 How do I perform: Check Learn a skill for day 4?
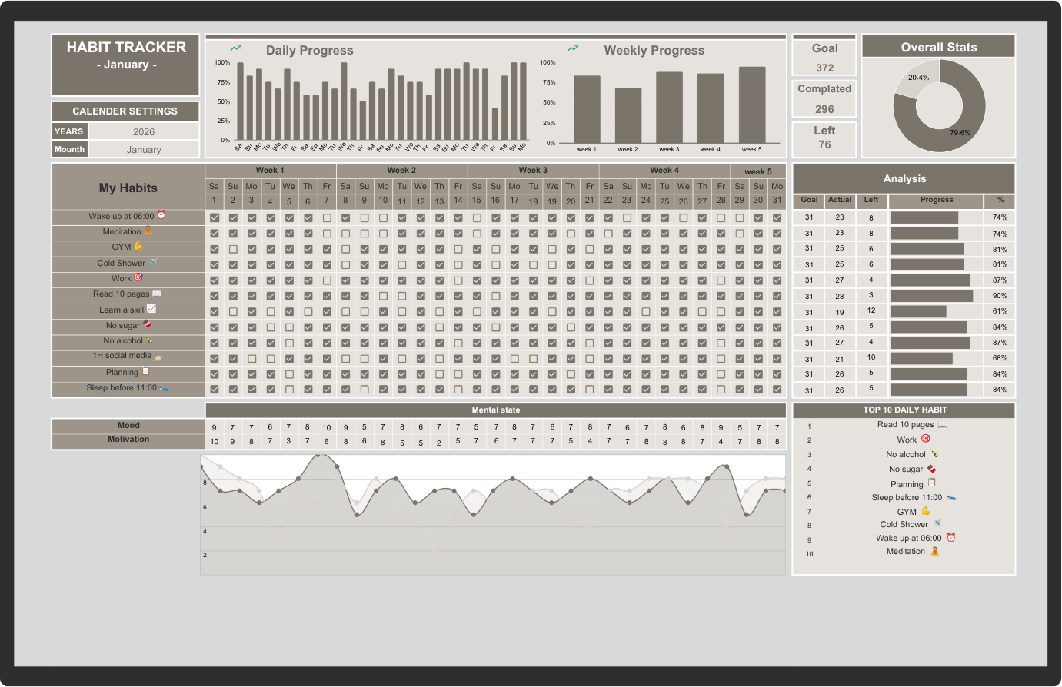pos(271,312)
